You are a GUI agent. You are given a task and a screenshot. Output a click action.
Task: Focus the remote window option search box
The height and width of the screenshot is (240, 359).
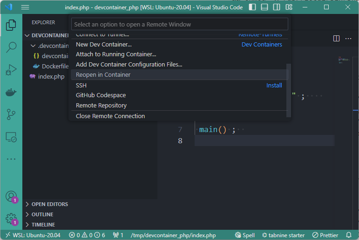click(180, 24)
